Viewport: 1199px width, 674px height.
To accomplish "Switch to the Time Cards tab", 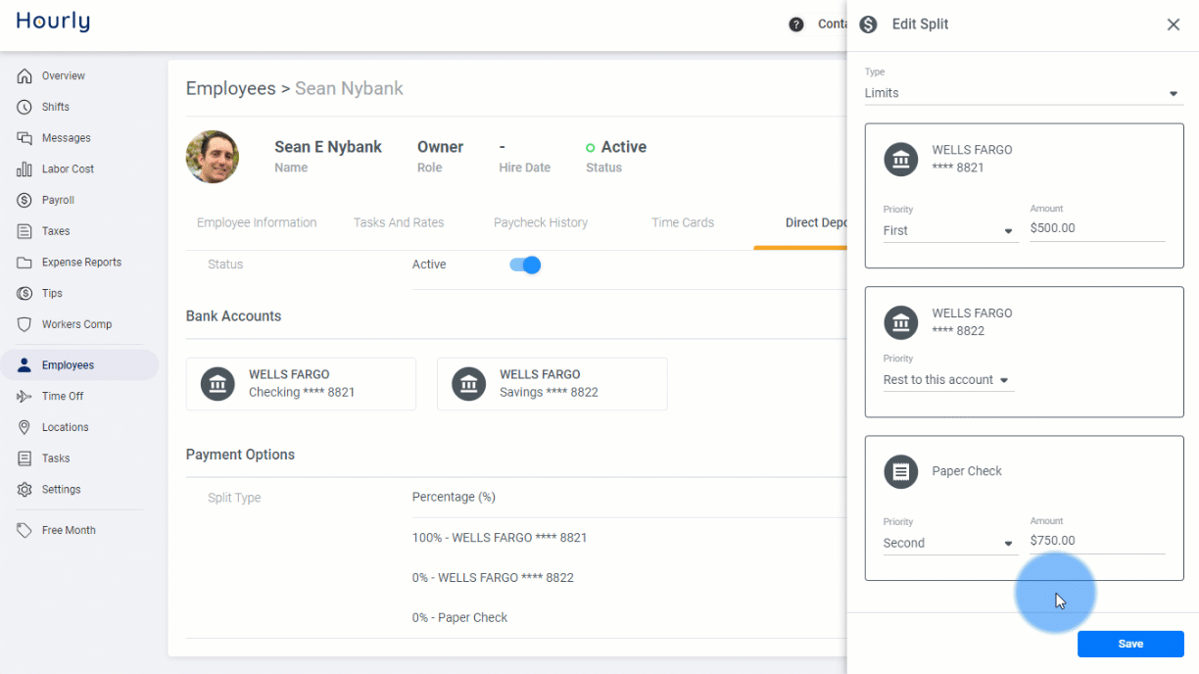I will tap(683, 222).
